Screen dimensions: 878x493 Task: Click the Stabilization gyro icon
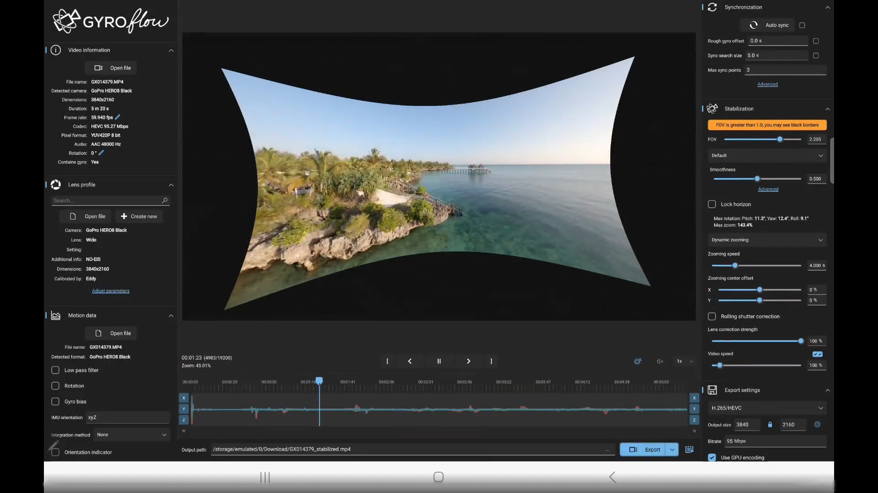coord(712,109)
